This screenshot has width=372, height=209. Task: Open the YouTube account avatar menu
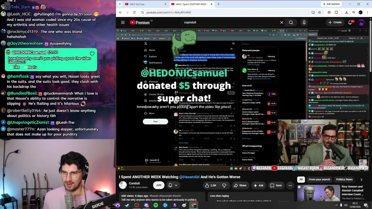361,22
